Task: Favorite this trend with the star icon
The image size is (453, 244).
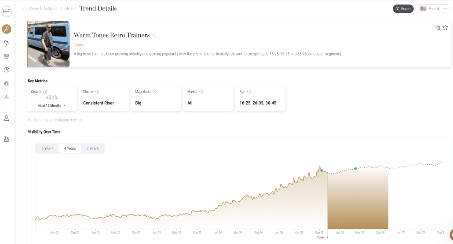Action: pos(445,27)
